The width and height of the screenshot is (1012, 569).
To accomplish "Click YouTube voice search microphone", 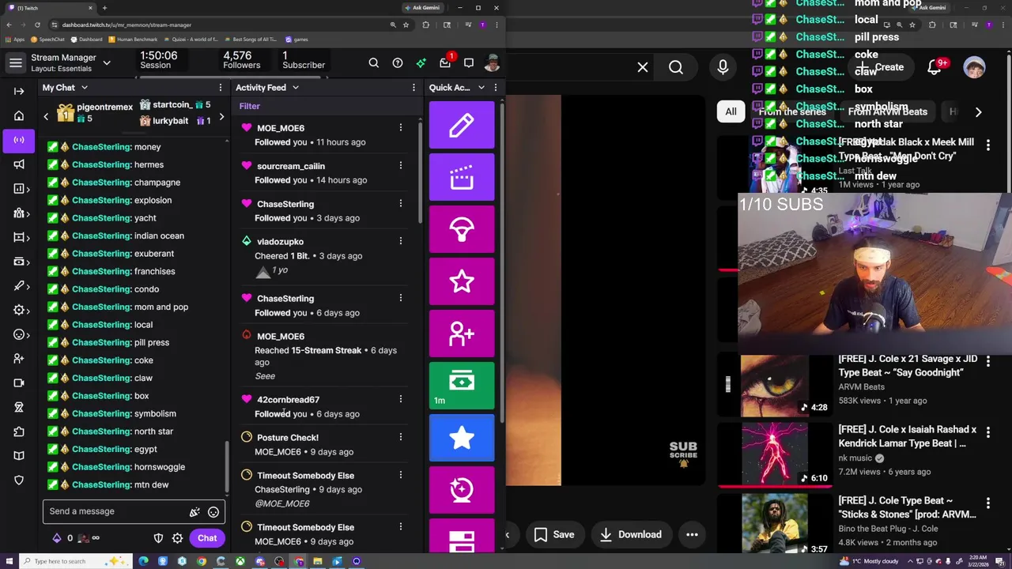I will [x=723, y=68].
